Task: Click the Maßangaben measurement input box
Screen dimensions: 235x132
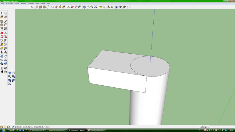Action: [222, 127]
